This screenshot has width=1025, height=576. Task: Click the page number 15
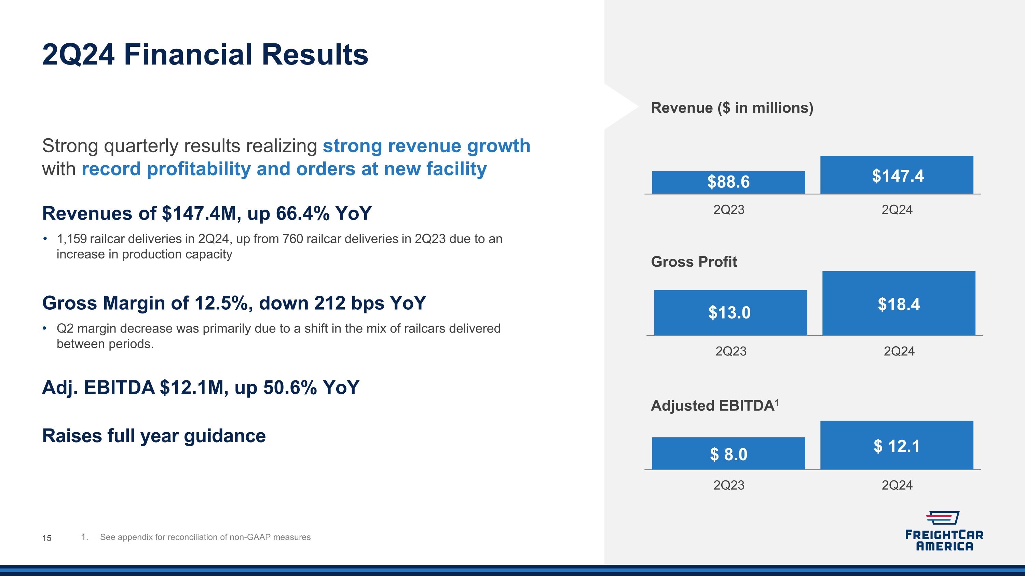[x=46, y=538]
